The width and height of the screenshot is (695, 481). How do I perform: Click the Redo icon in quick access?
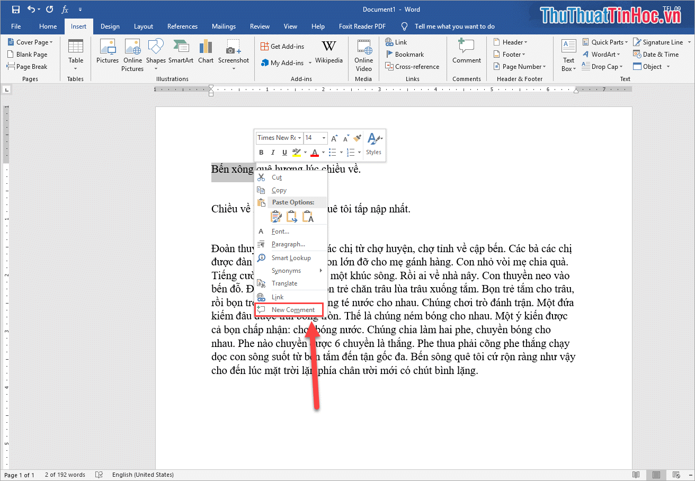[x=49, y=10]
